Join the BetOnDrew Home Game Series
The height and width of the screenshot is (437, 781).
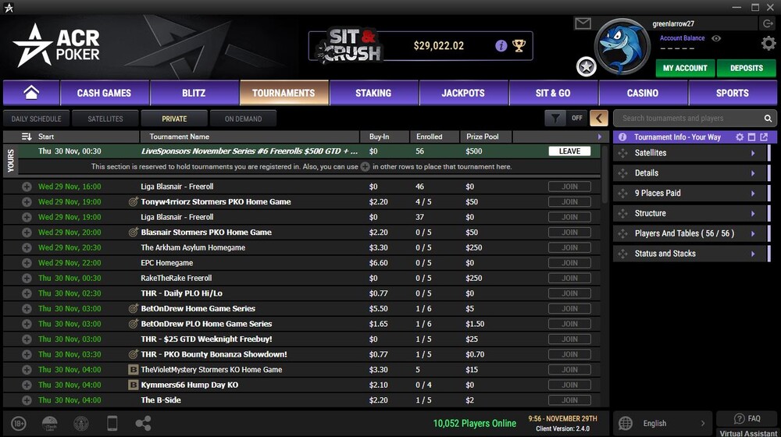pos(569,308)
